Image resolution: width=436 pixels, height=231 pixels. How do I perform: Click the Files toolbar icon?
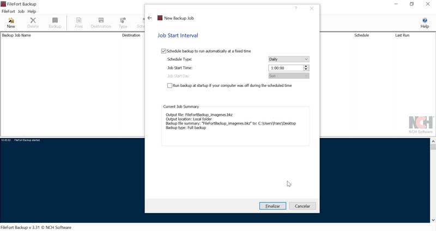click(x=78, y=23)
